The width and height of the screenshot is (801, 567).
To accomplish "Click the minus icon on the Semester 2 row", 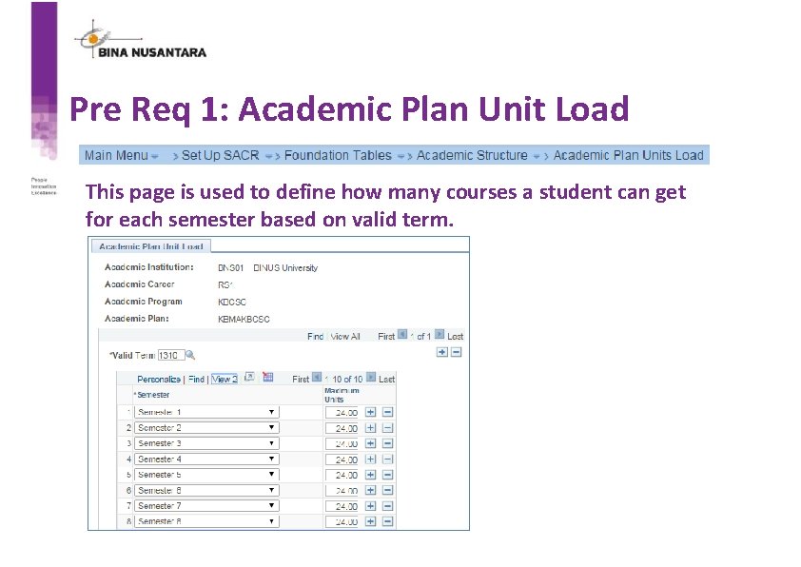I will pyautogui.click(x=387, y=427).
